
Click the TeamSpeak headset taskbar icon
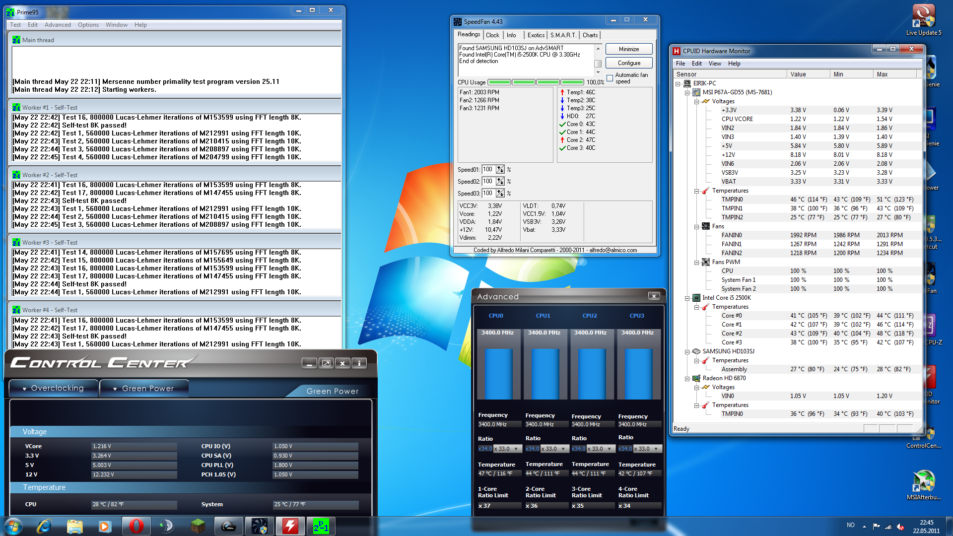(x=167, y=526)
